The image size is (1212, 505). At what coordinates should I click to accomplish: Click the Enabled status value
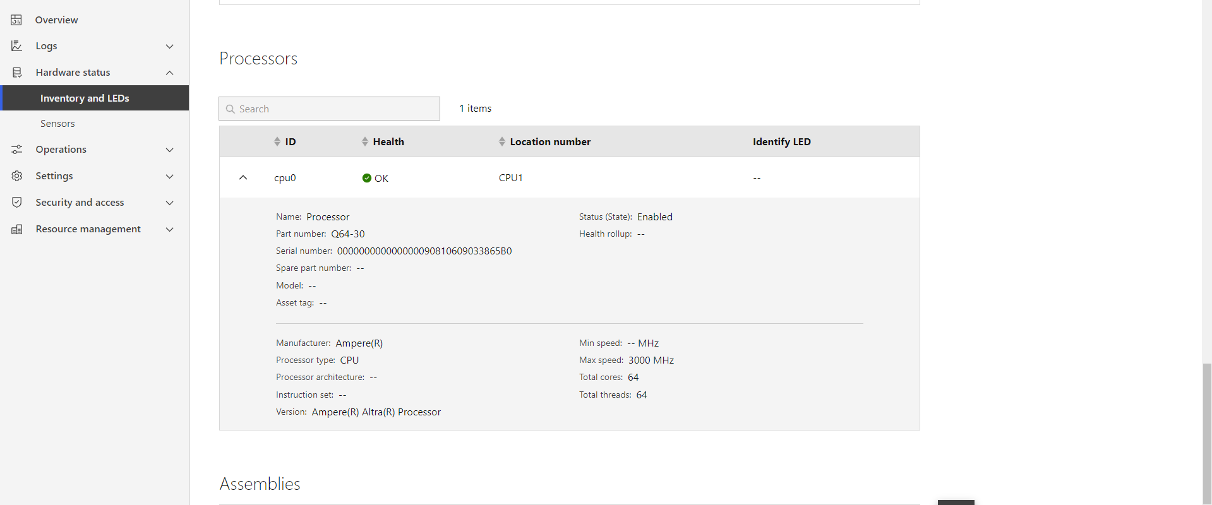pos(655,217)
